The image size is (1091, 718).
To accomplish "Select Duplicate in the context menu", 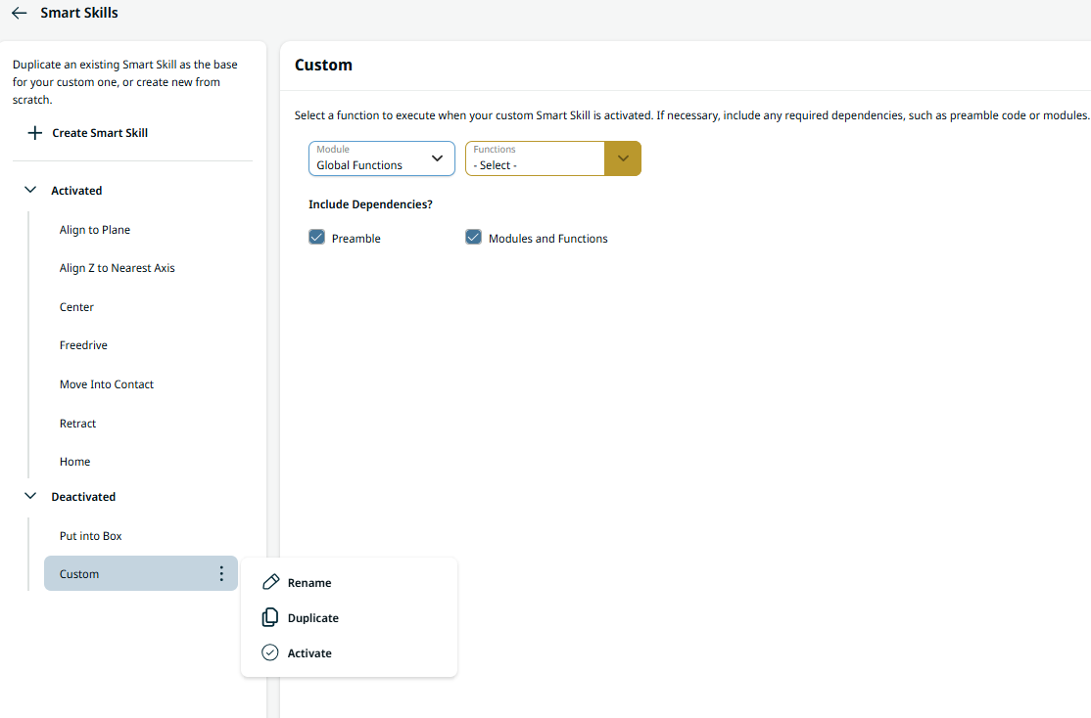I will (313, 618).
